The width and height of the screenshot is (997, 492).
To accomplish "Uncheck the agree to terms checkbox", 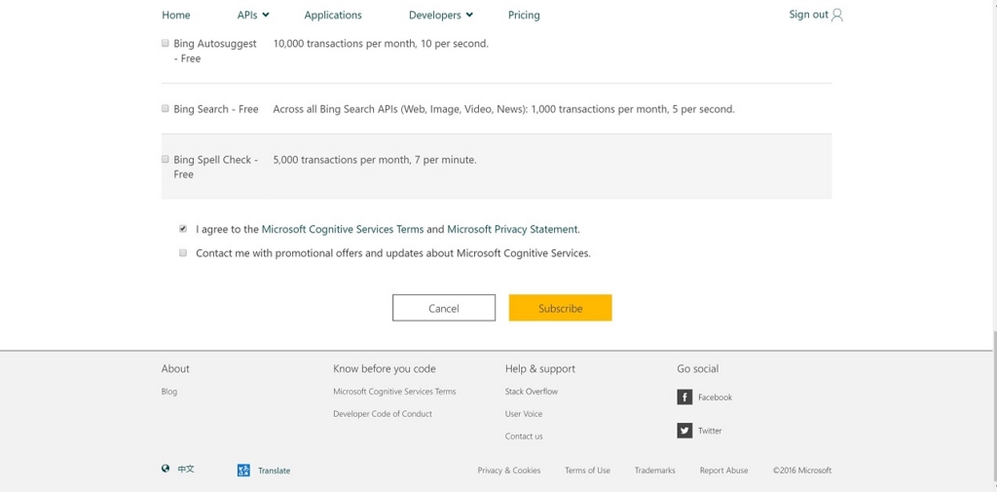I will (x=183, y=229).
